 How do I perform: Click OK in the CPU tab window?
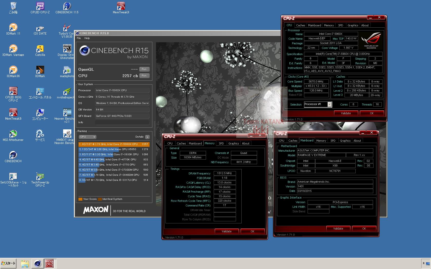pyautogui.click(x=372, y=113)
